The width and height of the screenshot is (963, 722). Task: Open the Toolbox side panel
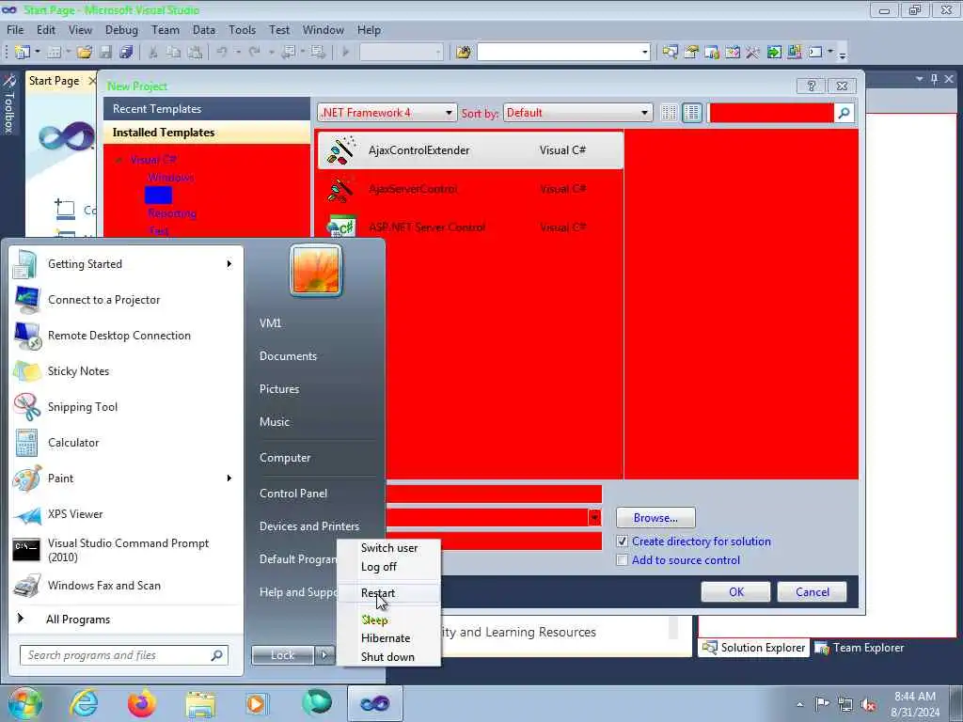click(x=8, y=104)
